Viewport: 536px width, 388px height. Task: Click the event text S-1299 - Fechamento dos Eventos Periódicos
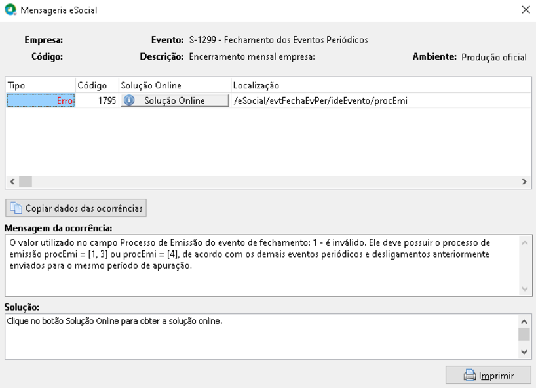point(278,40)
